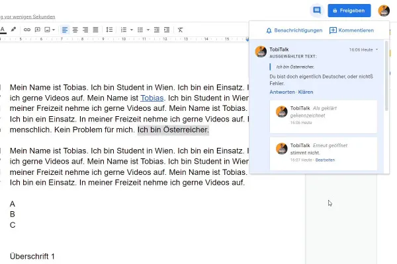Add a comment via toolbar icon
This screenshot has height=264, width=397.
(38, 30)
